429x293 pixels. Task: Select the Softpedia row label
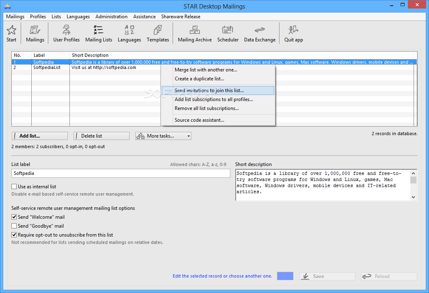coord(43,62)
